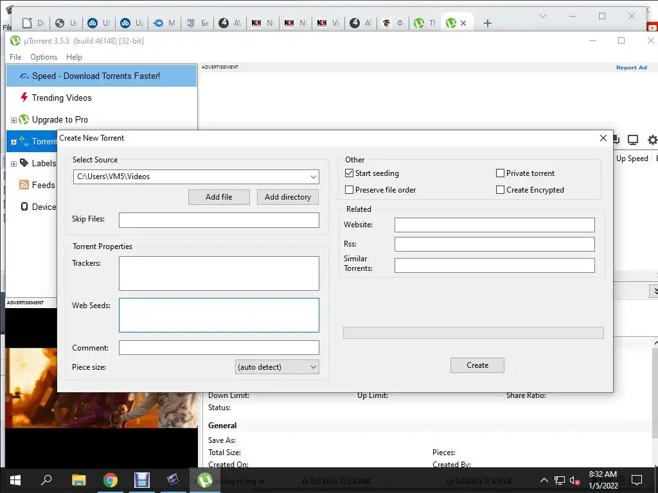Open a new browser tab with plus
Image resolution: width=658 pixels, height=493 pixels.
pyautogui.click(x=487, y=23)
